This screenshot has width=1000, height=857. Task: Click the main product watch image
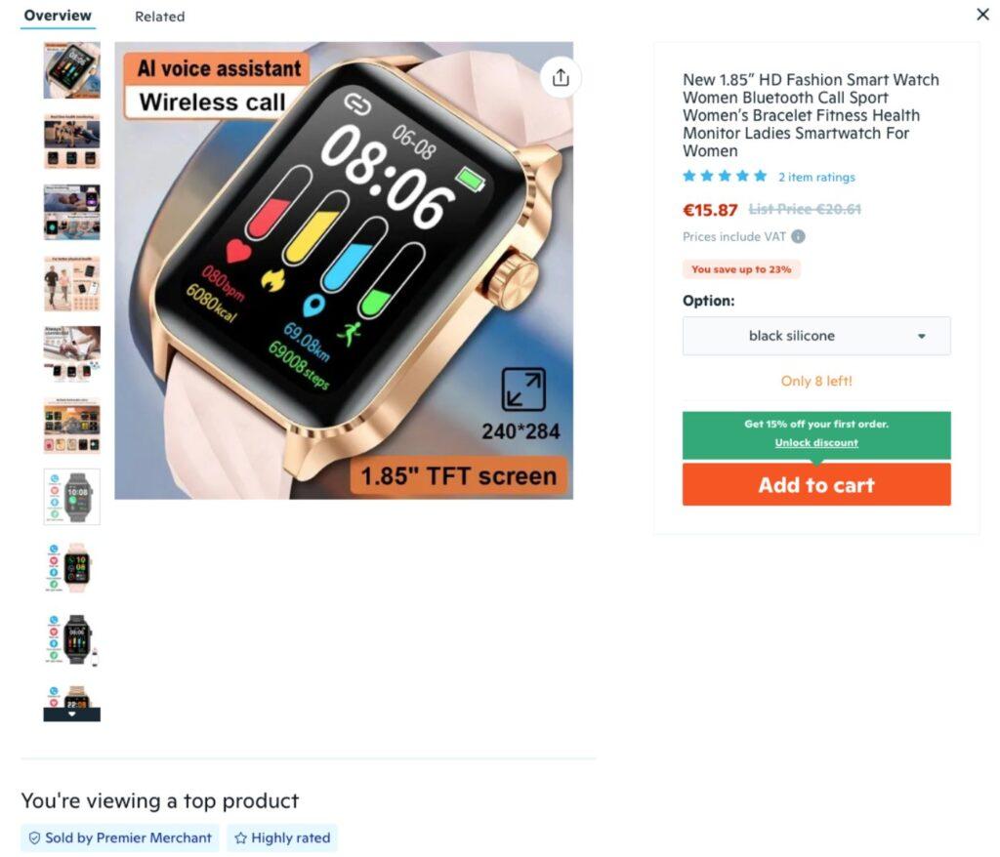click(344, 270)
